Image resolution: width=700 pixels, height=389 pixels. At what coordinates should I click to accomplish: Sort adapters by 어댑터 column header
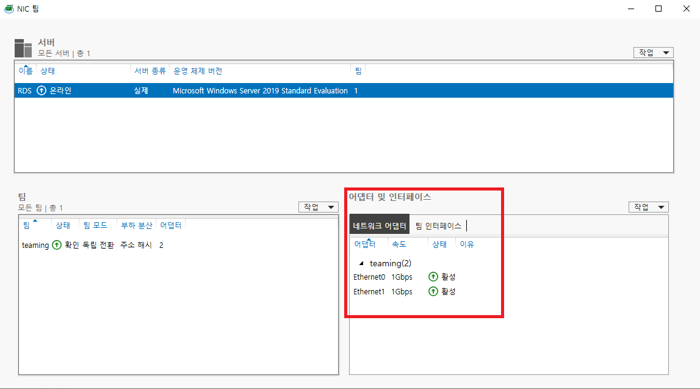365,244
